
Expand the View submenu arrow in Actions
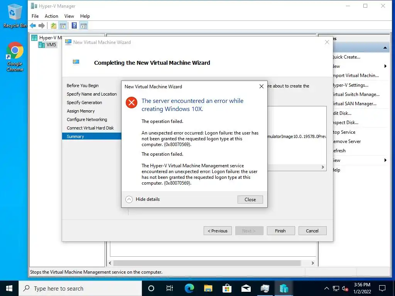[x=385, y=160]
